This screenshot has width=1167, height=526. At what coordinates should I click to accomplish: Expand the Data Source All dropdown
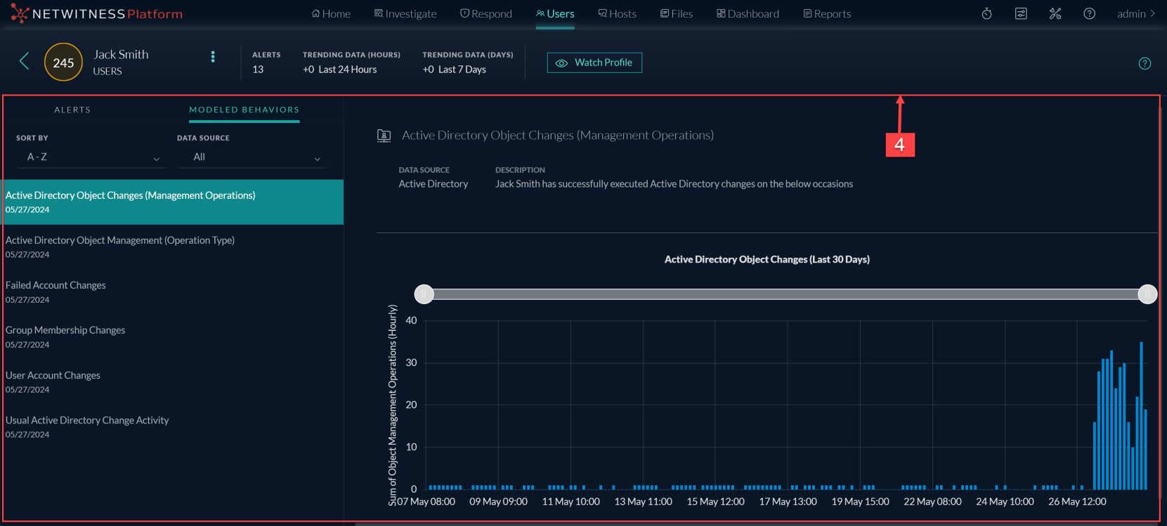(x=254, y=157)
